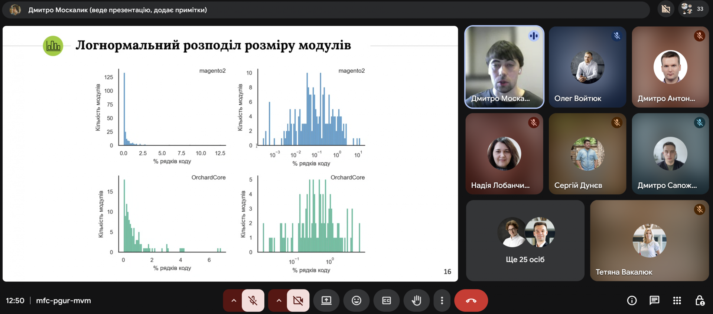Unmute the microphone
Image resolution: width=713 pixels, height=314 pixels.
(253, 300)
